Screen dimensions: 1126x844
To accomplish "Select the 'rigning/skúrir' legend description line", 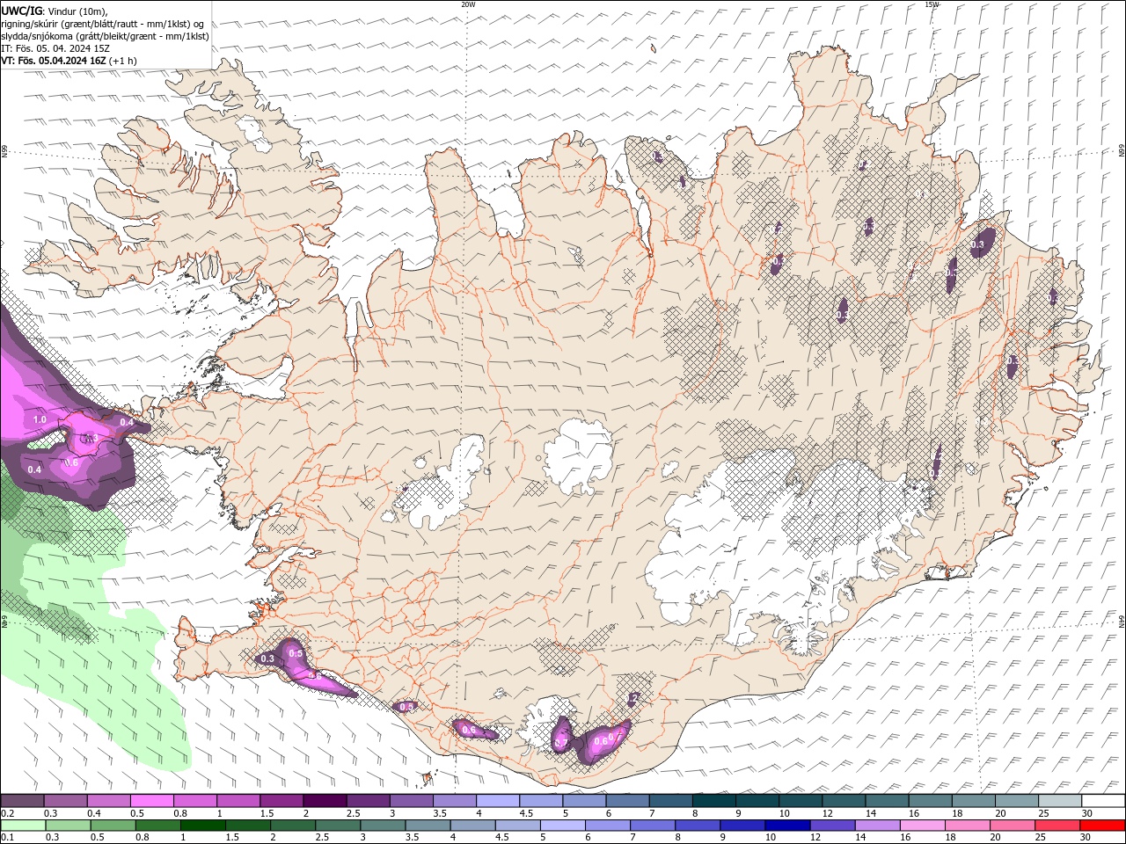I will click(104, 24).
